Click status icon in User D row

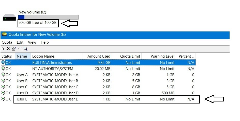pyautogui.click(x=3, y=93)
